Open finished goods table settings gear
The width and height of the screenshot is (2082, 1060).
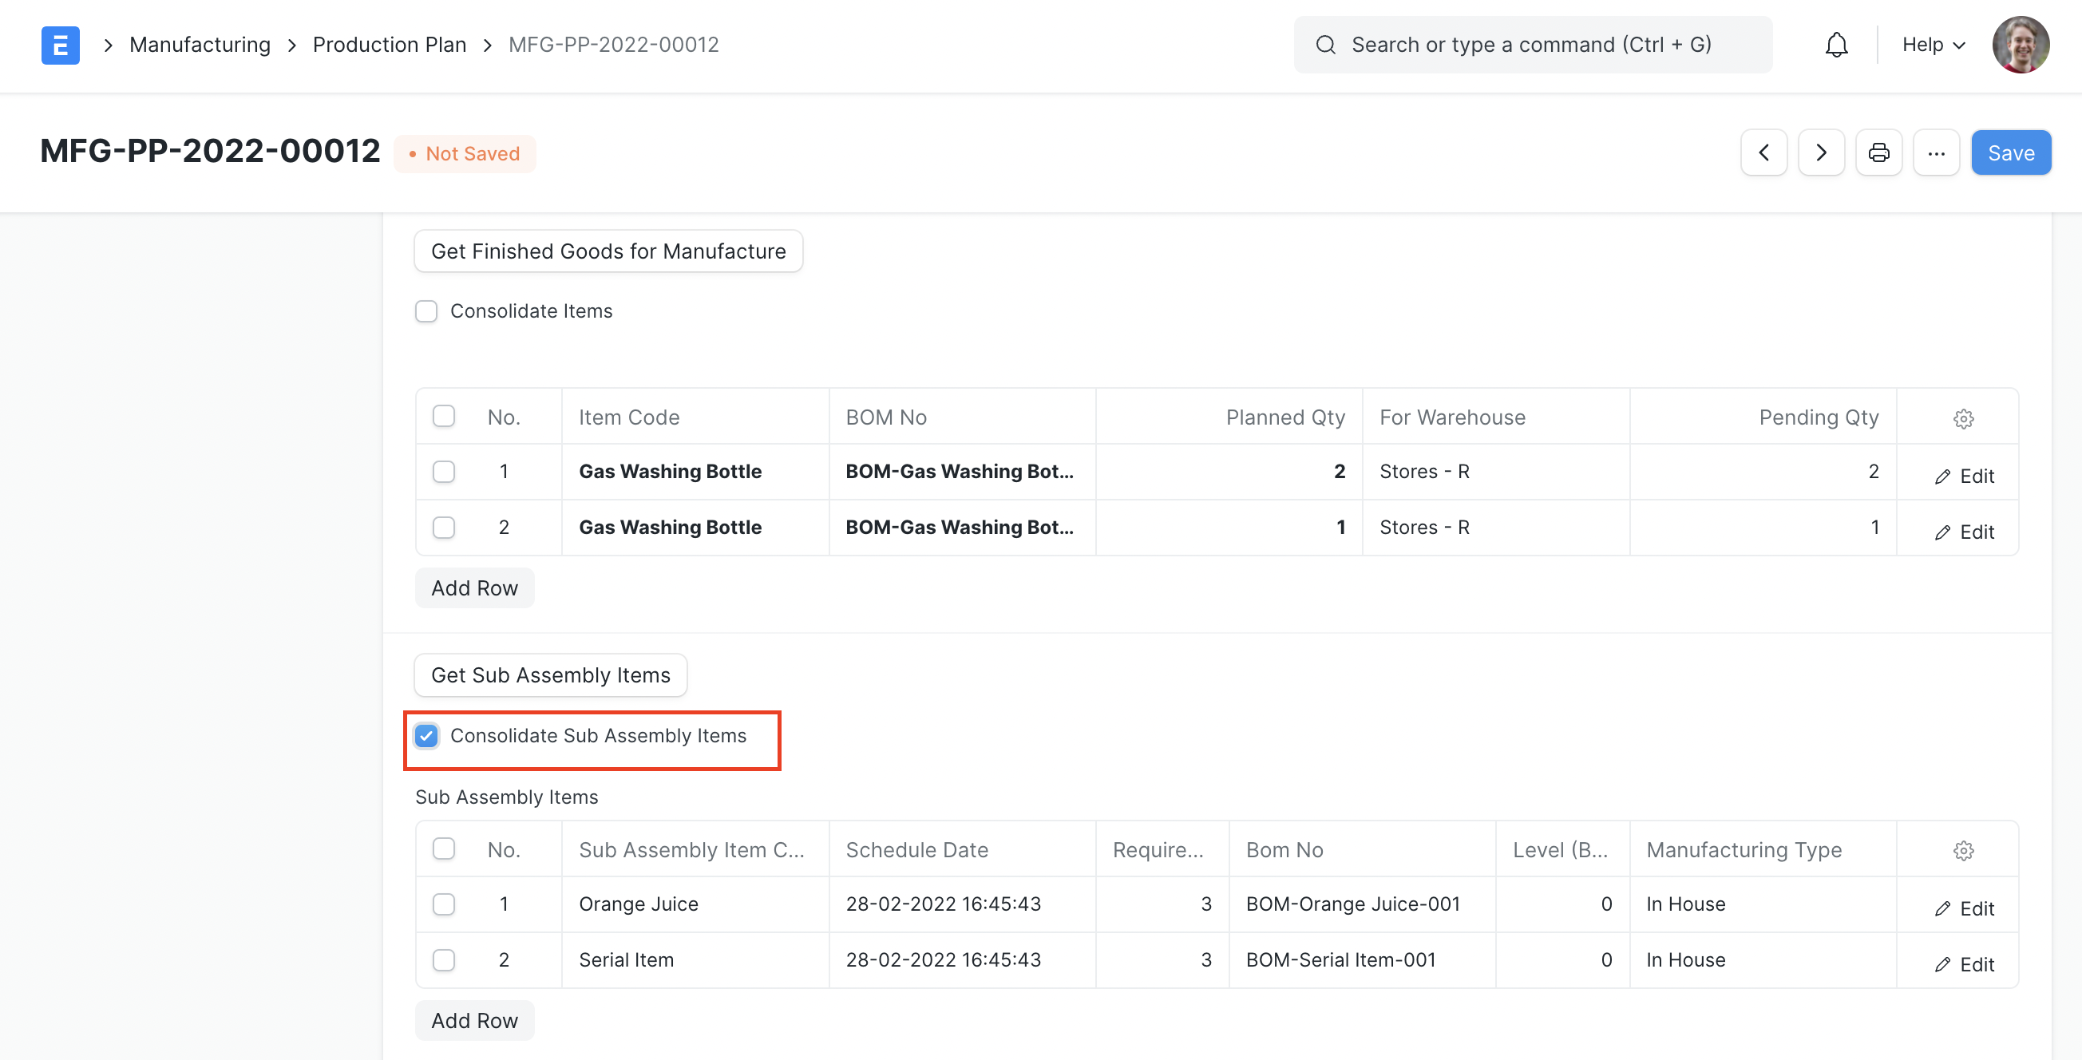click(1962, 417)
